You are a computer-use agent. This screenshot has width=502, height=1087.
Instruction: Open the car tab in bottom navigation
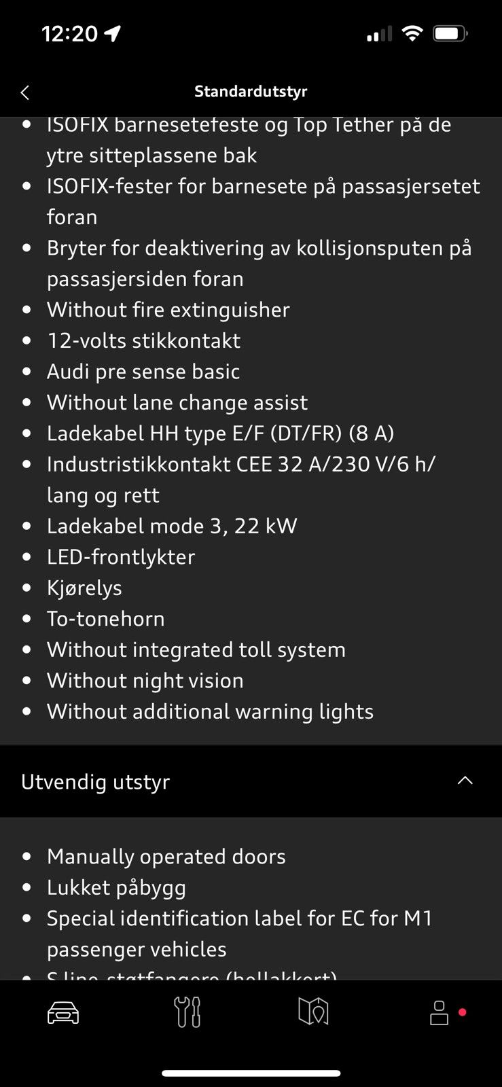click(63, 1012)
